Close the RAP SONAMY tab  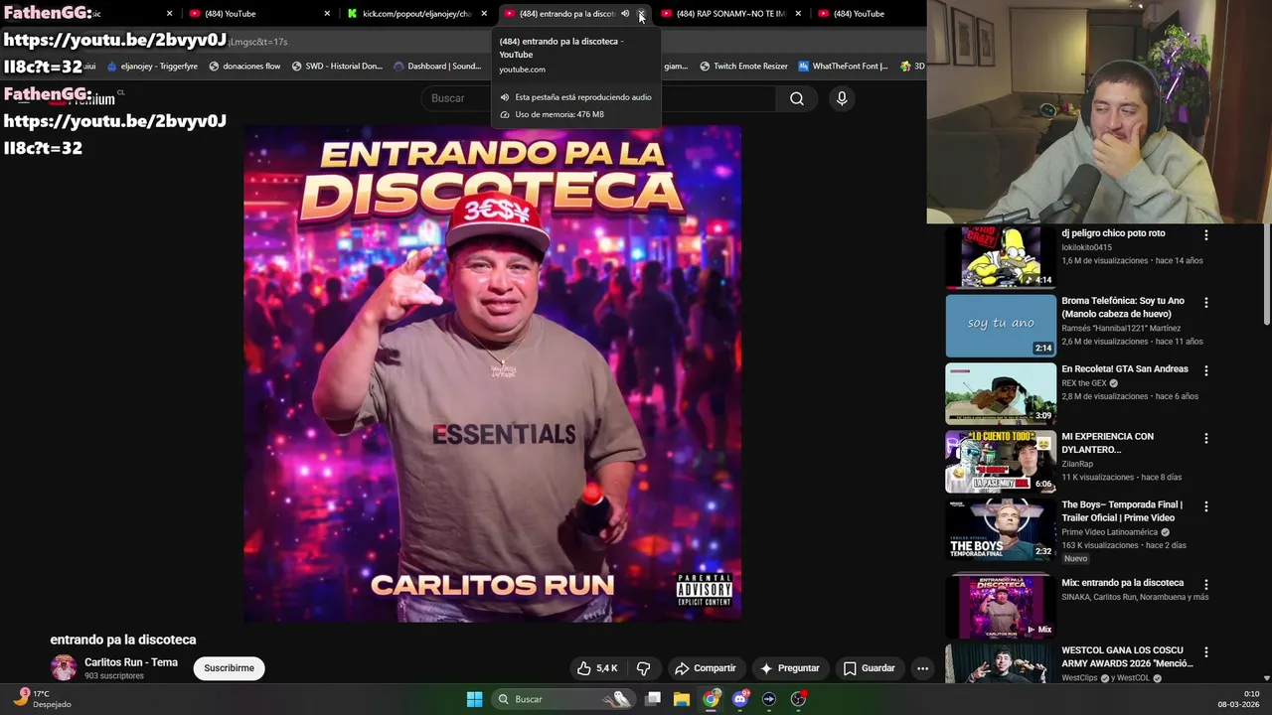pyautogui.click(x=798, y=14)
